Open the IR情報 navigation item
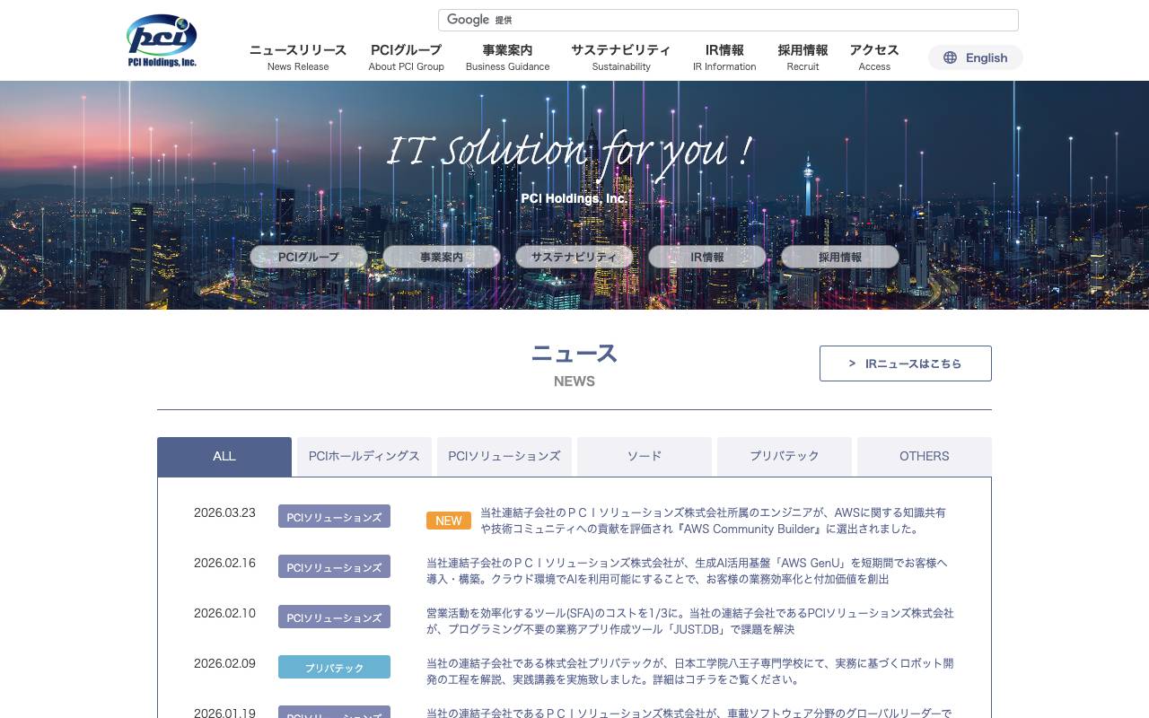The image size is (1149, 718). [724, 57]
